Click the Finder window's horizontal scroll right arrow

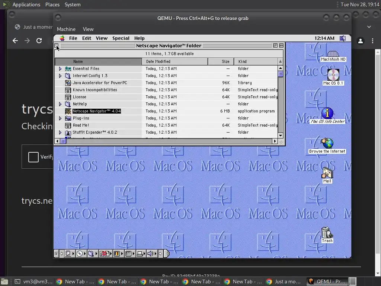(x=275, y=141)
